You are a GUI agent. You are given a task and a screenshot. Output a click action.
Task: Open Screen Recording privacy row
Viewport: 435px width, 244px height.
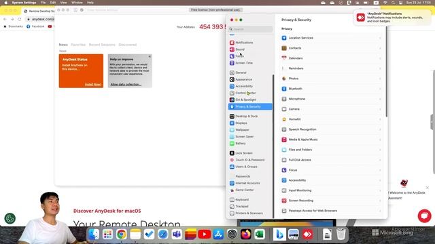click(x=331, y=201)
